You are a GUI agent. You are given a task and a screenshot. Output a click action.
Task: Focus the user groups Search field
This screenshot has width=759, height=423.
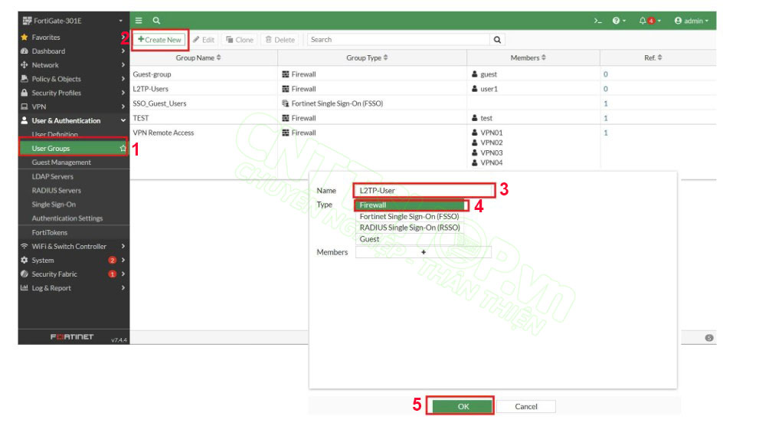pos(398,40)
